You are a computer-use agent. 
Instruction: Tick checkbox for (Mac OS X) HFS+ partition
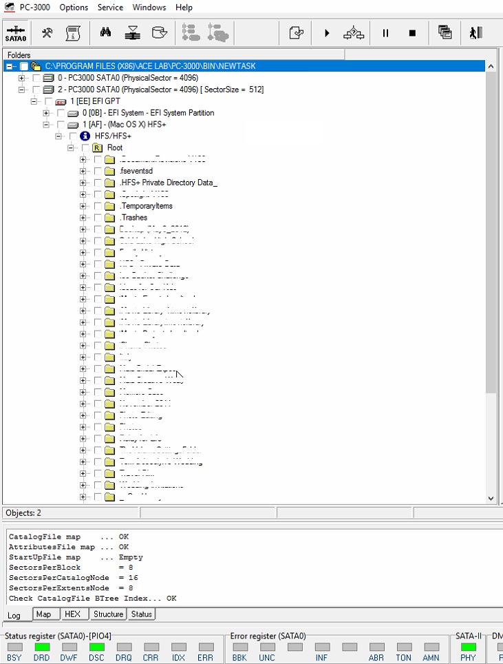(x=61, y=125)
